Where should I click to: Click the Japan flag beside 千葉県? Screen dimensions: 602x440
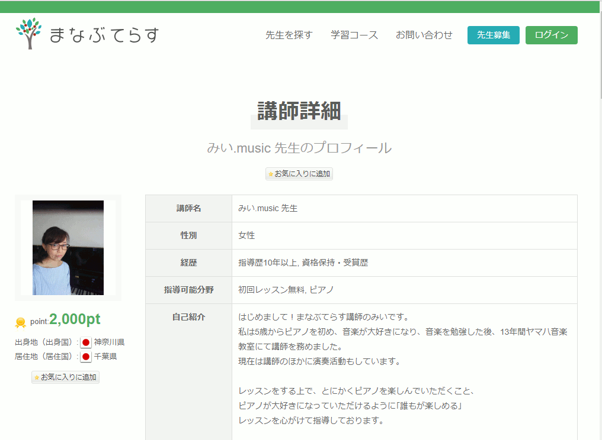86,357
